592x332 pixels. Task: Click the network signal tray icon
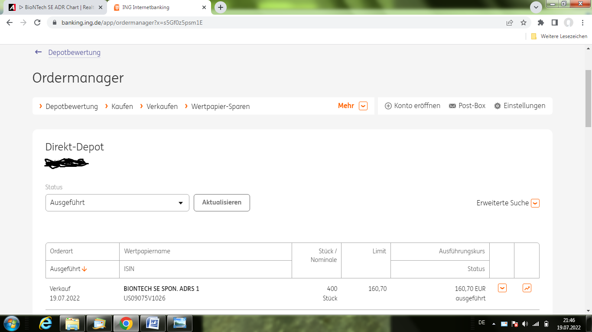536,324
